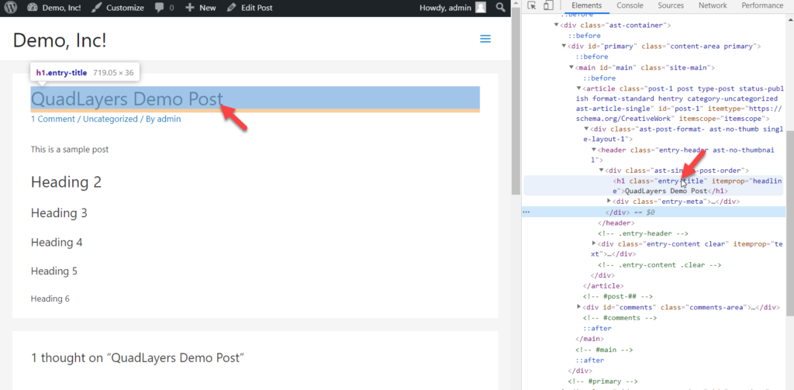
Task: Expand the entry-content clear div node
Action: click(593, 243)
